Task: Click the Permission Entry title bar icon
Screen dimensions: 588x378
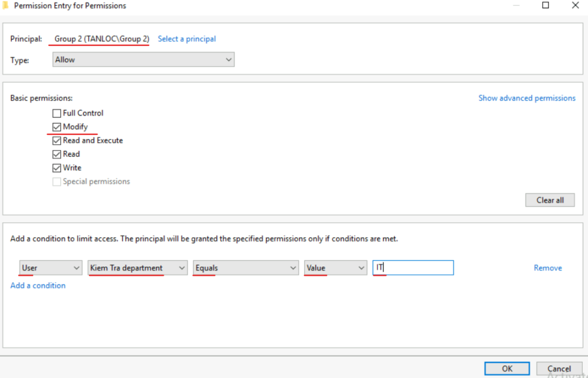Action: coord(7,5)
